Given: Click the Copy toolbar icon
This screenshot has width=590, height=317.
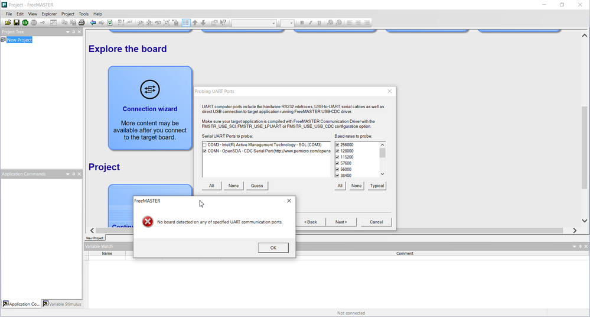Looking at the screenshot, I should click(x=65, y=22).
